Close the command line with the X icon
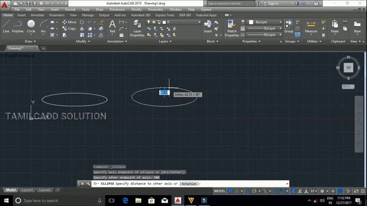Screen dimensions: 367x206 point(82,184)
